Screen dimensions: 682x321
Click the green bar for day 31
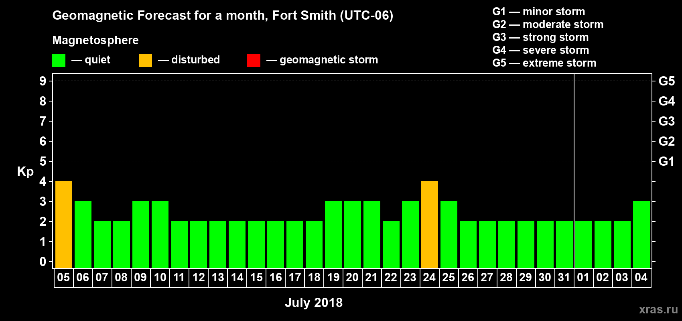564,244
